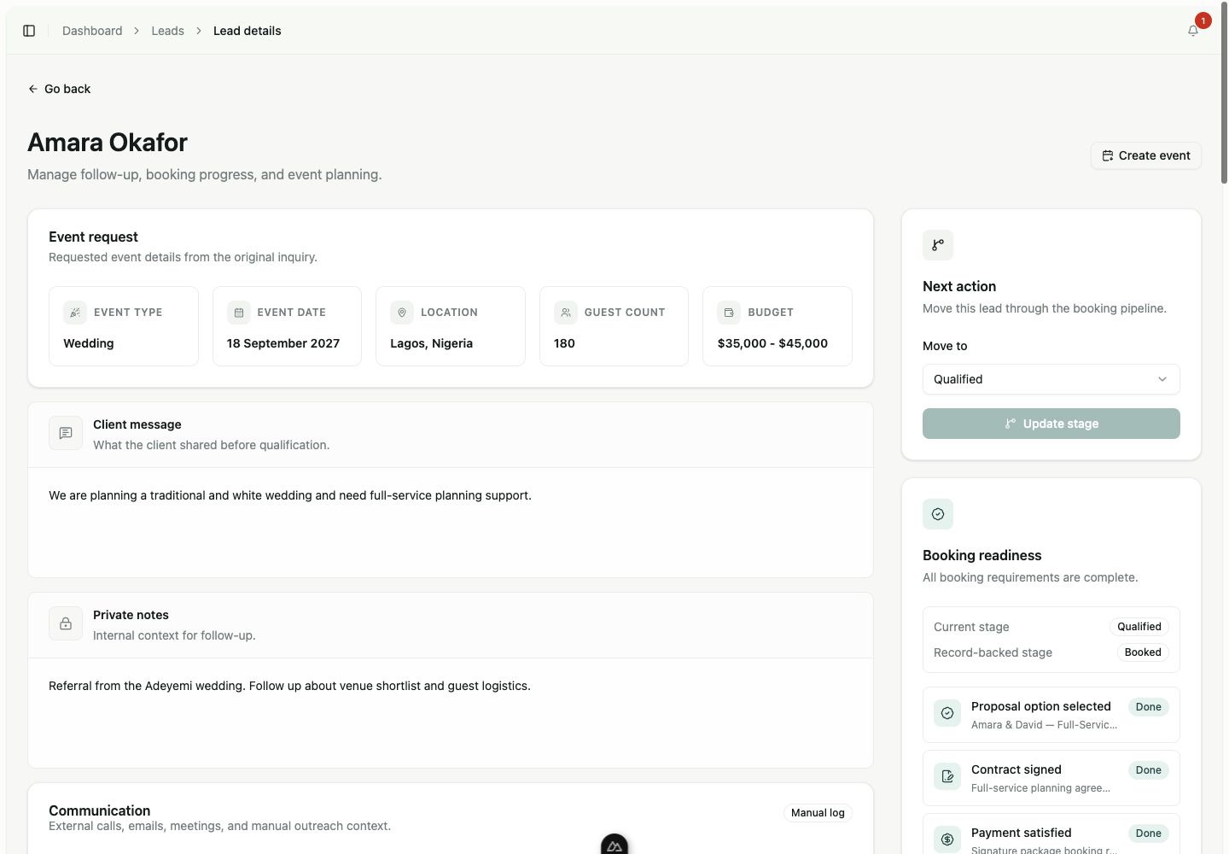1229x854 pixels.
Task: Click the Booked record-backed stage badge
Action: click(x=1143, y=652)
